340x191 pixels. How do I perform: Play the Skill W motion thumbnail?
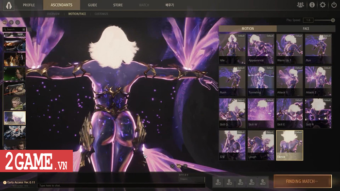(x=261, y=113)
